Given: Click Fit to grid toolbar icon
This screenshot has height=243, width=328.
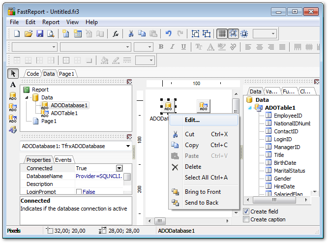Looking at the screenshot, I should [x=244, y=33].
